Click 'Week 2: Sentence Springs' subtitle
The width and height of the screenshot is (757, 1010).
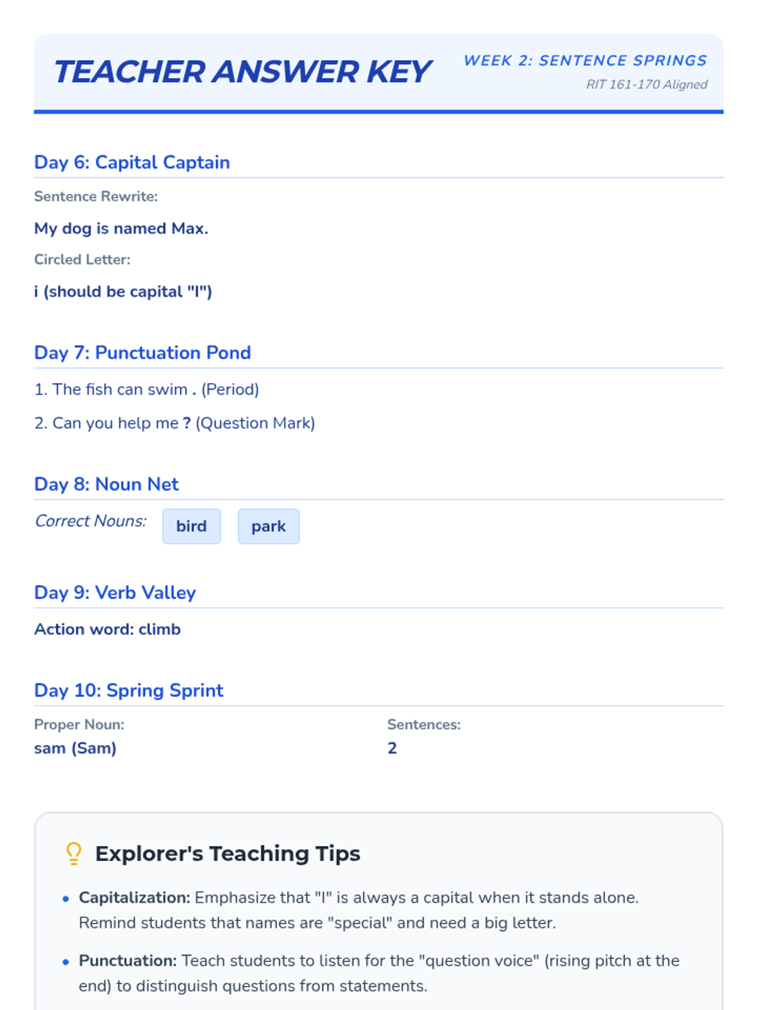(x=585, y=61)
